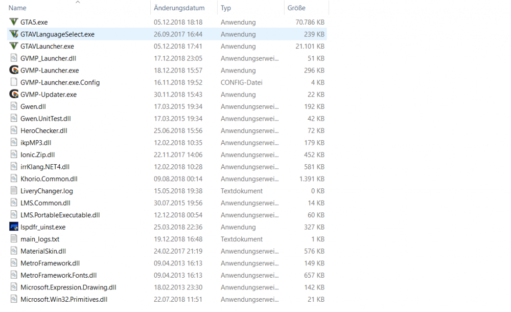Click the MaterialSkin.dll library icon
511x312 pixels.
[13, 251]
